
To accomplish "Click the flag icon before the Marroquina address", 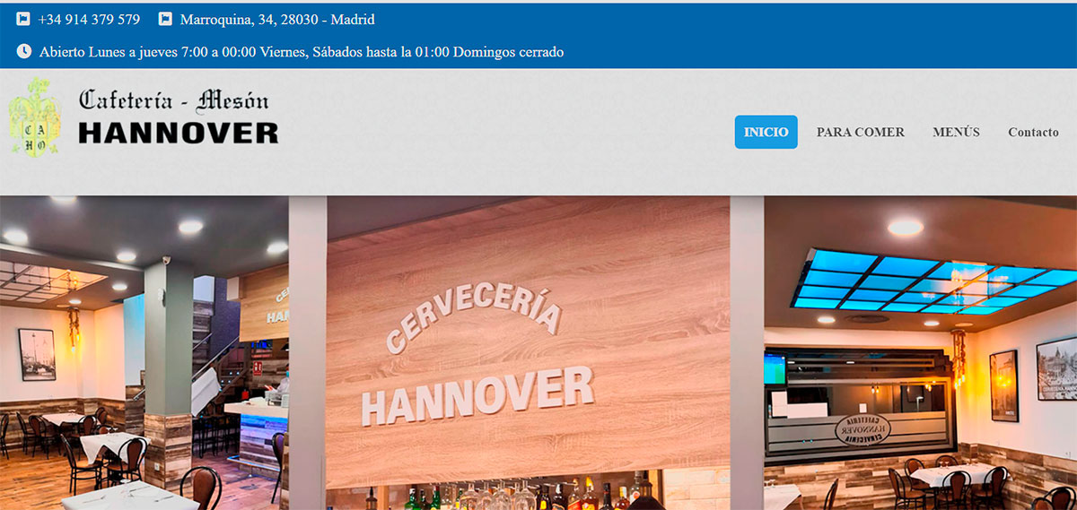I will [x=165, y=19].
